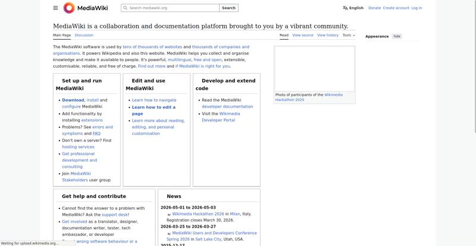Open the English language selector
Image resolution: width=476 pixels, height=246 pixels.
click(356, 8)
